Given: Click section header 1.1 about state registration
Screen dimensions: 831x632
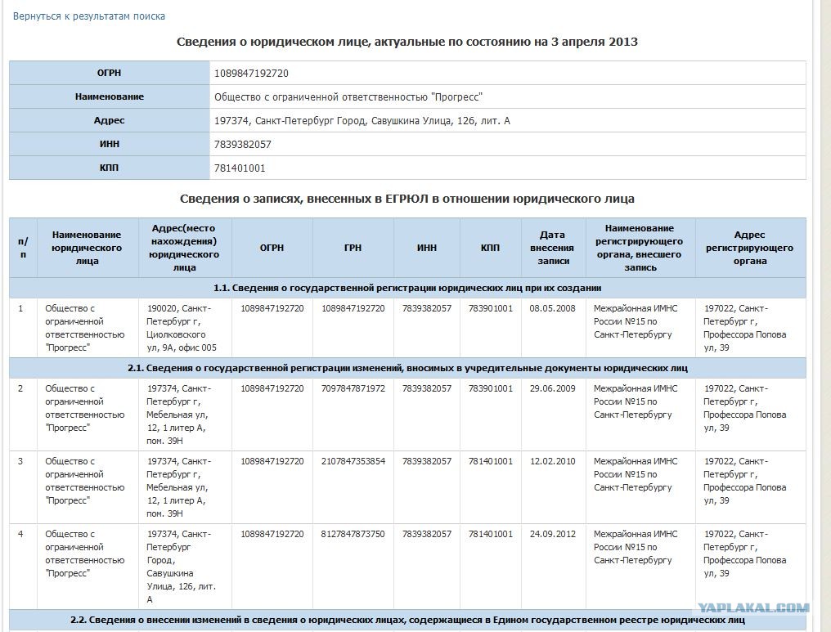Looking at the screenshot, I should click(x=407, y=288).
